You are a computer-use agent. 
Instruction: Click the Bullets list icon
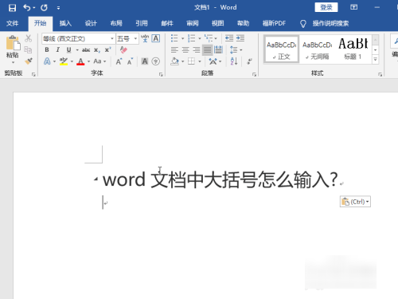[174, 38]
